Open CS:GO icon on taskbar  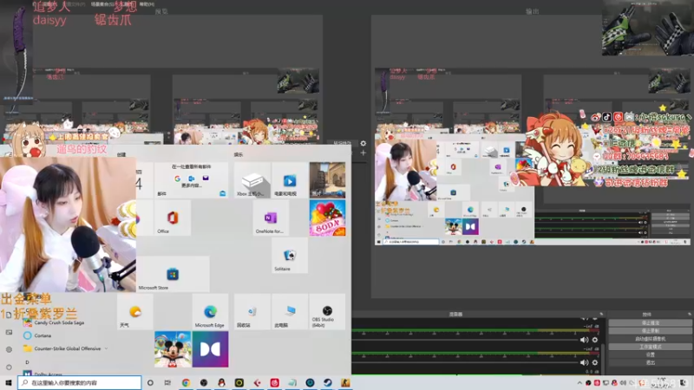345,383
